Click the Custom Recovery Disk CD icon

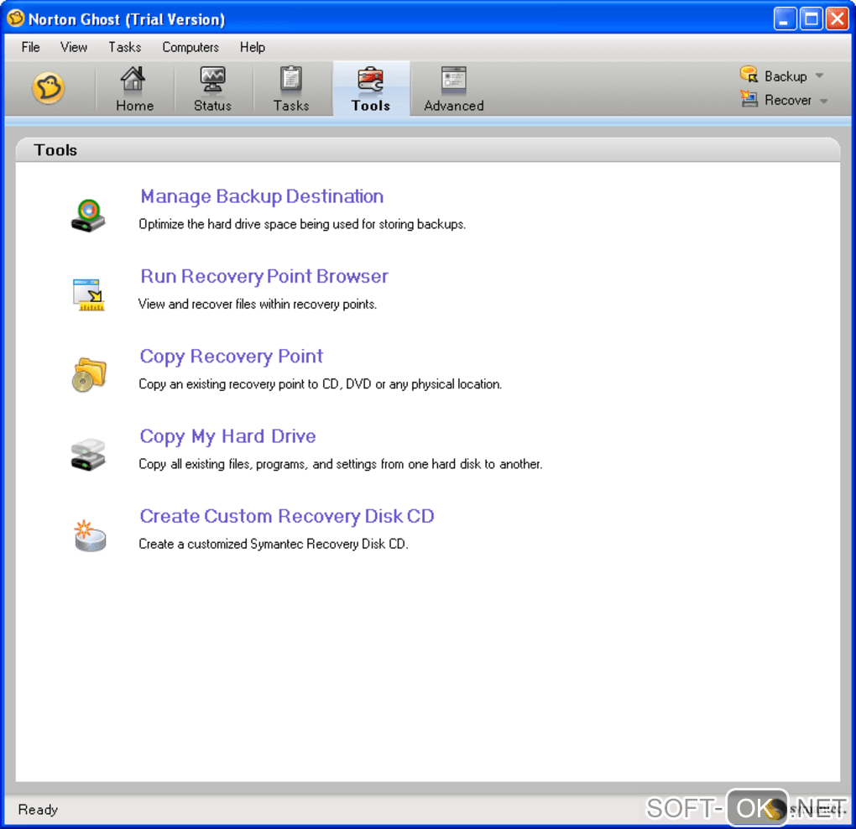click(x=90, y=534)
